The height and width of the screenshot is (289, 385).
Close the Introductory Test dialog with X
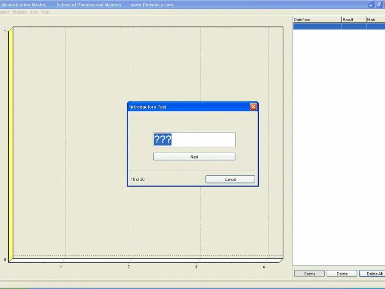(x=253, y=106)
